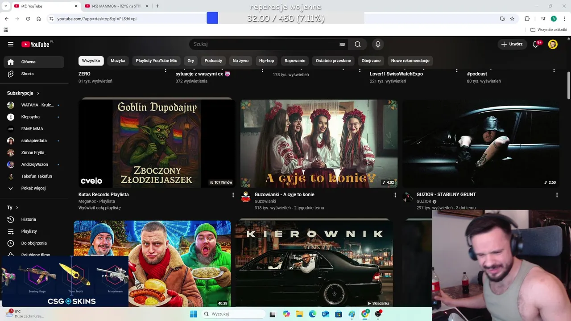Viewport: 571px width, 321px height.
Task: Open the media controls icon in Chrome
Action: (x=543, y=19)
